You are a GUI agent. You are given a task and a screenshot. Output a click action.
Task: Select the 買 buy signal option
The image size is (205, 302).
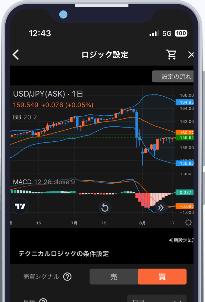162,277
